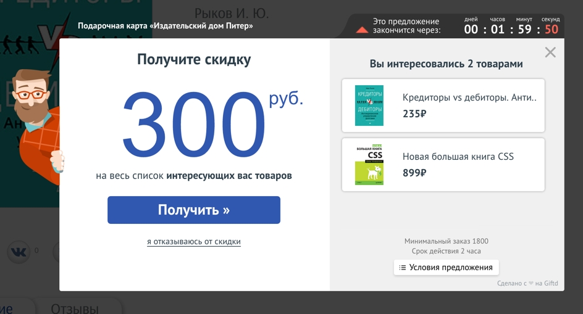This screenshot has height=314, width=583.
Task: Click the blue Получить button
Action: pyautogui.click(x=193, y=210)
